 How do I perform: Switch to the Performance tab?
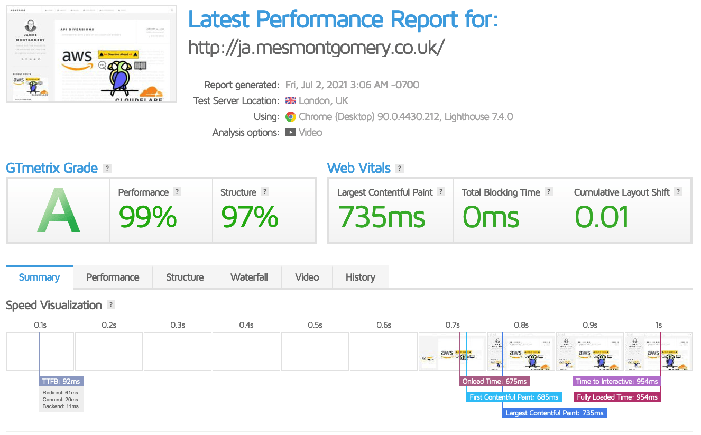pyautogui.click(x=112, y=277)
